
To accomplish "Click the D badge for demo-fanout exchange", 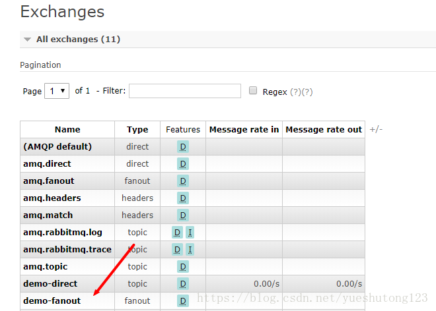I will pyautogui.click(x=183, y=300).
